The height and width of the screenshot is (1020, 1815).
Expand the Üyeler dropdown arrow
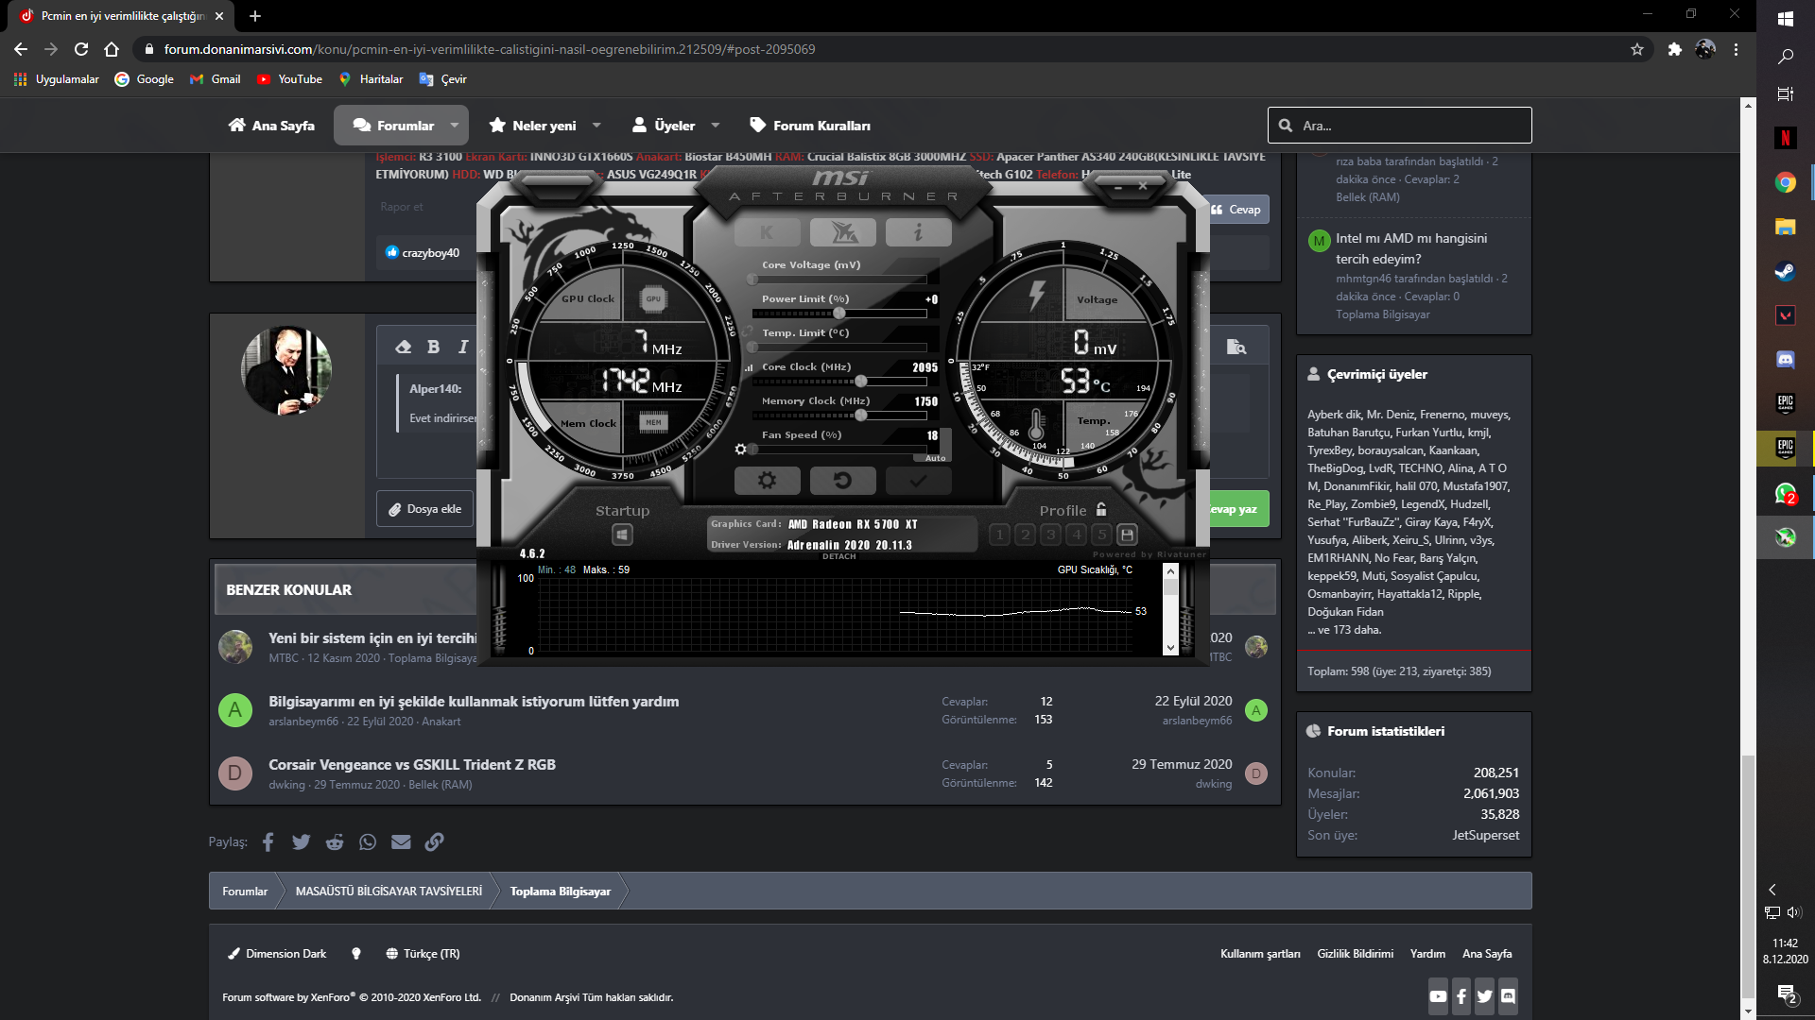point(716,126)
